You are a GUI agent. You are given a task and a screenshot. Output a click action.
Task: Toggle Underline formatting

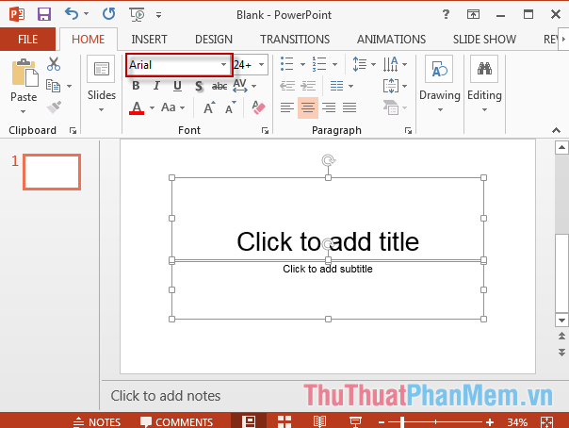click(177, 86)
